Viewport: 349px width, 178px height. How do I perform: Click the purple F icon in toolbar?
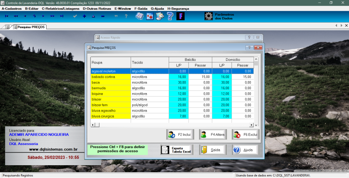pyautogui.click(x=180, y=16)
